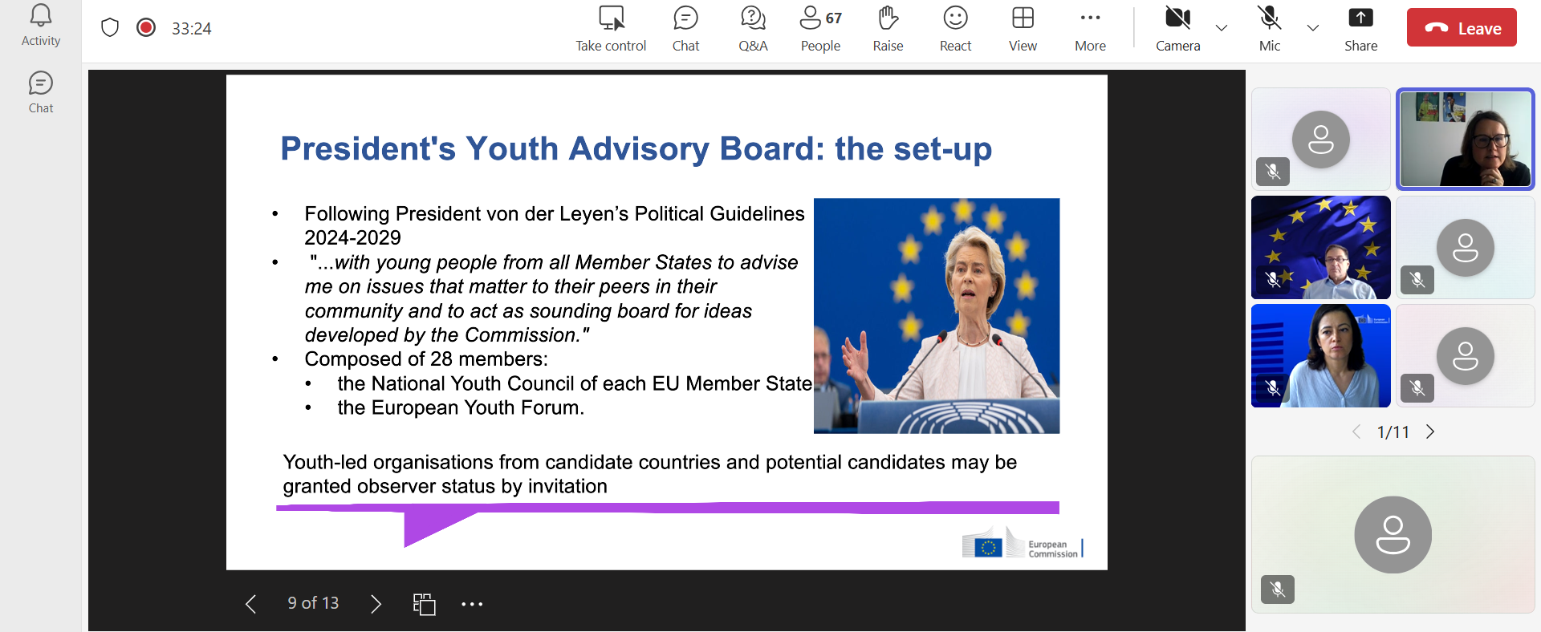The height and width of the screenshot is (632, 1541).
Task: Open Chat in the left sidebar
Action: pyautogui.click(x=41, y=93)
